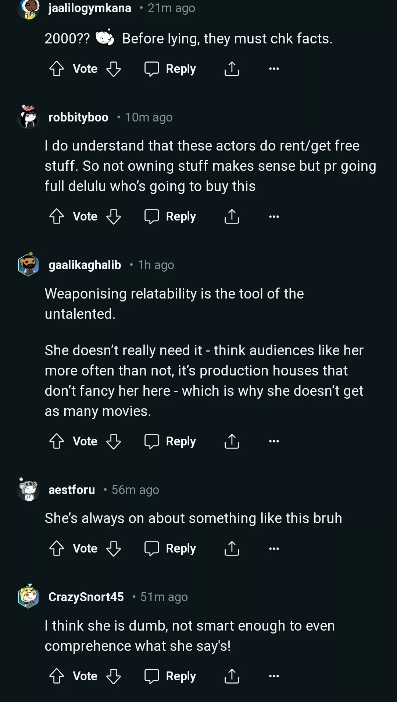Open gaalikaghalib's user profile link
Viewport: 397px width, 702px height.
pos(85,265)
